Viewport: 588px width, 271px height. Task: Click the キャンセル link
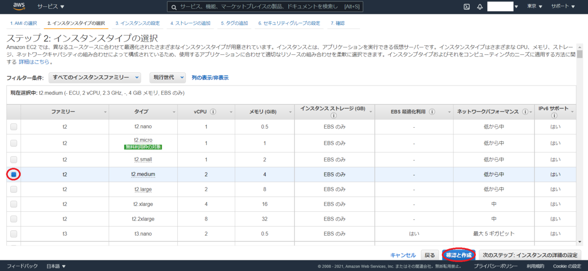click(x=403, y=255)
